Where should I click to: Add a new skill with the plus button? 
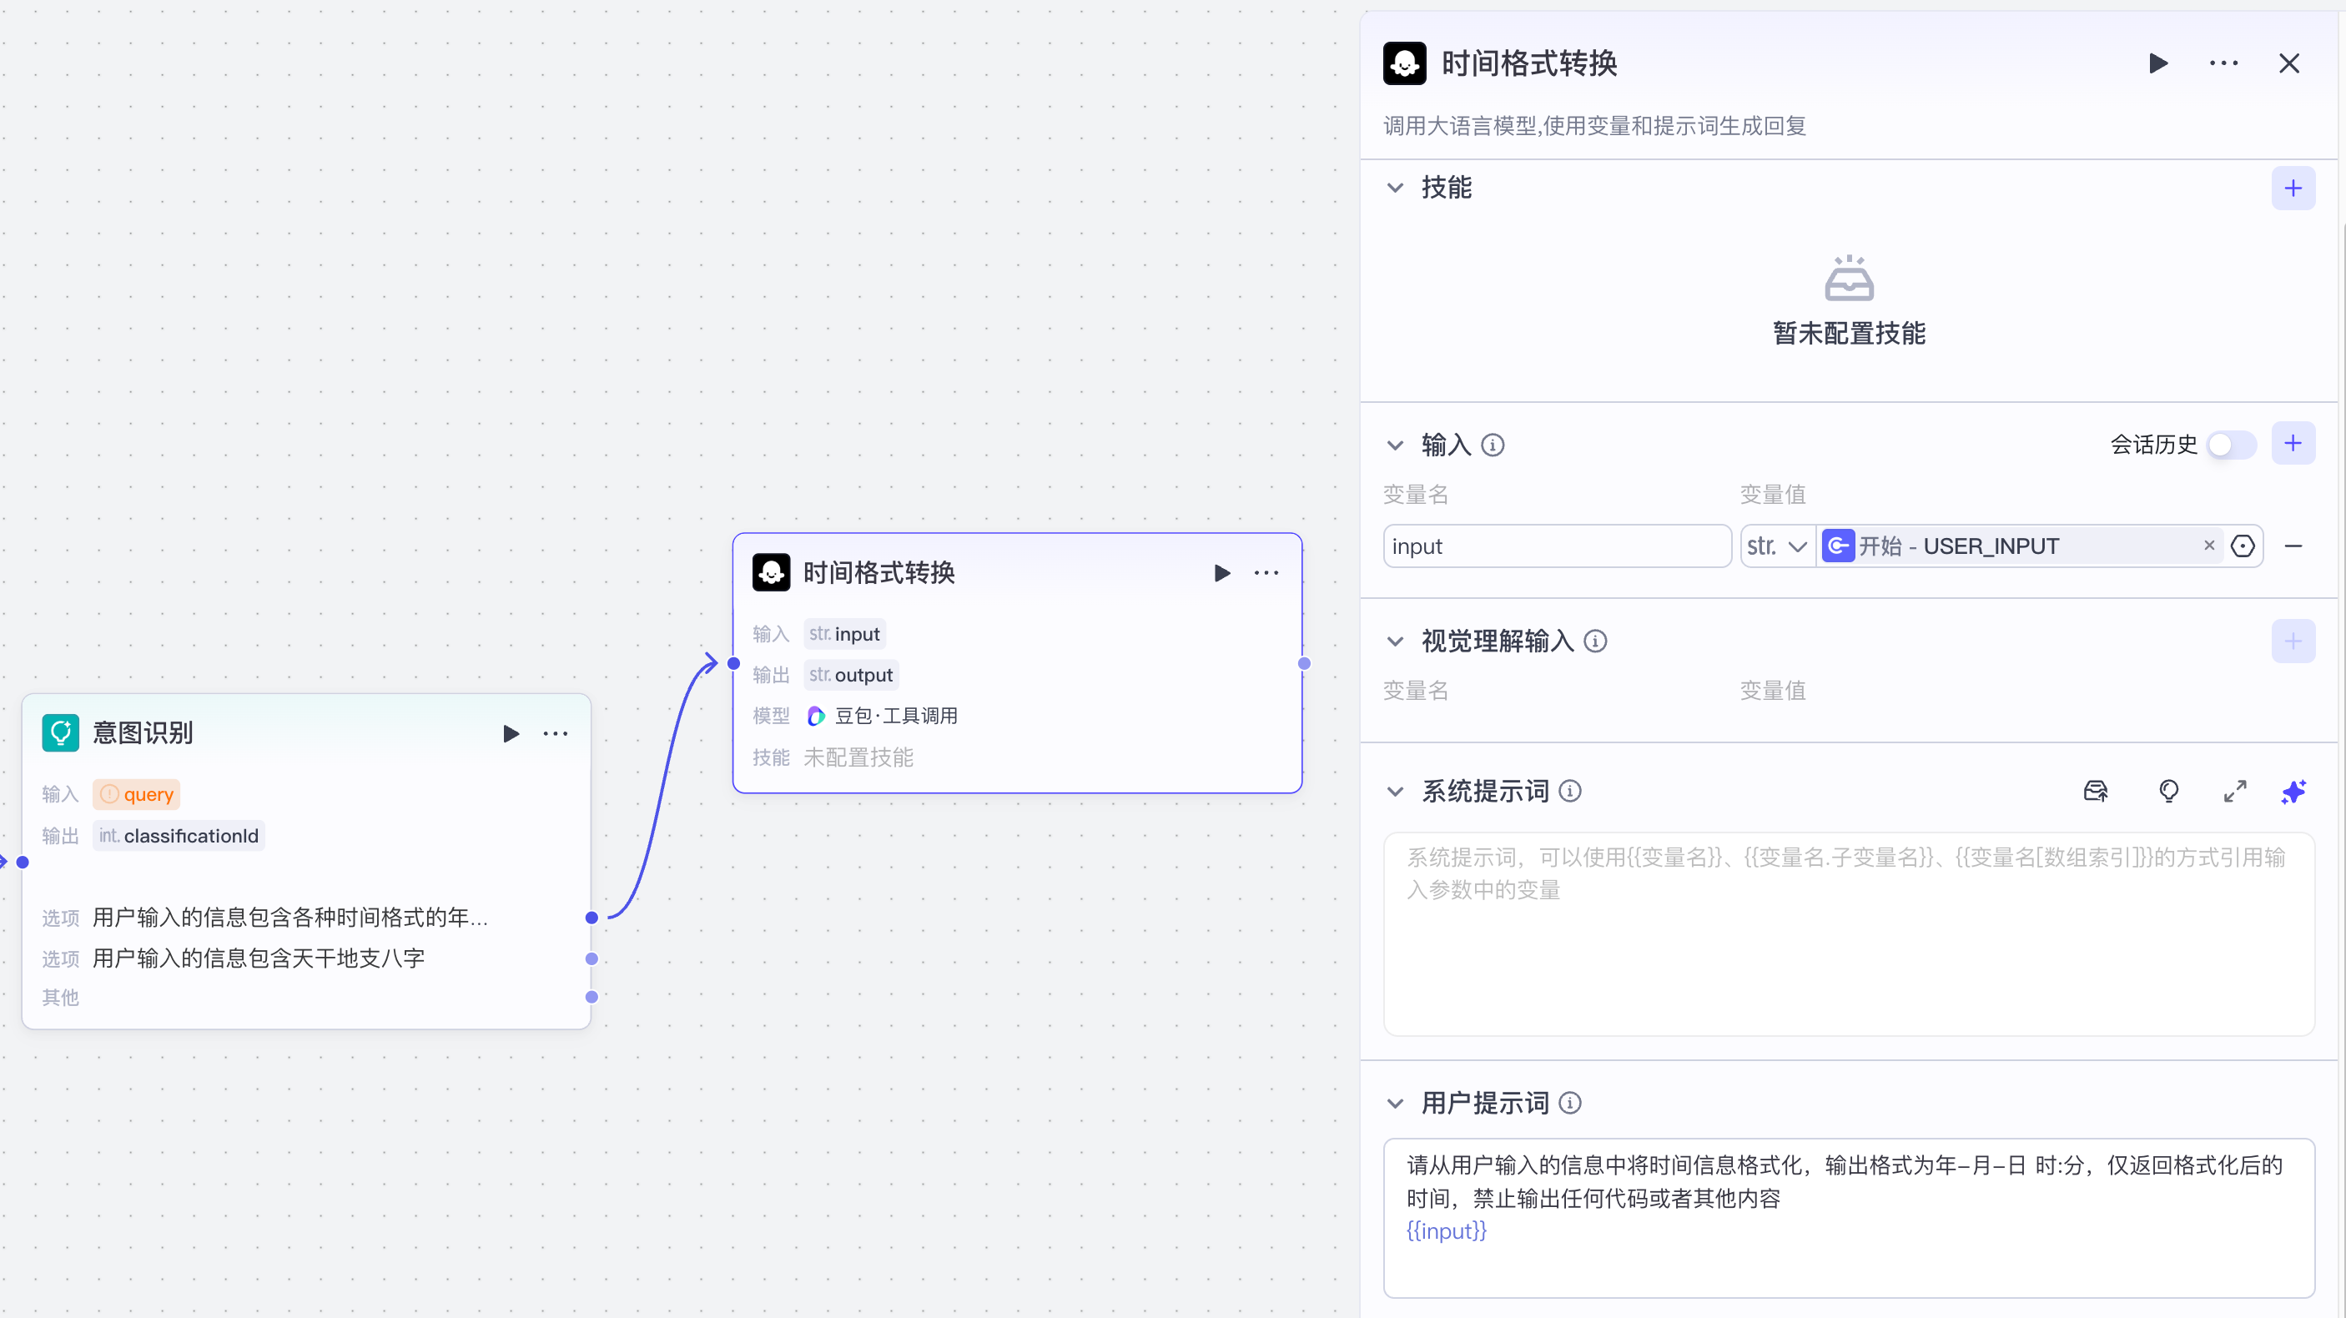2294,188
